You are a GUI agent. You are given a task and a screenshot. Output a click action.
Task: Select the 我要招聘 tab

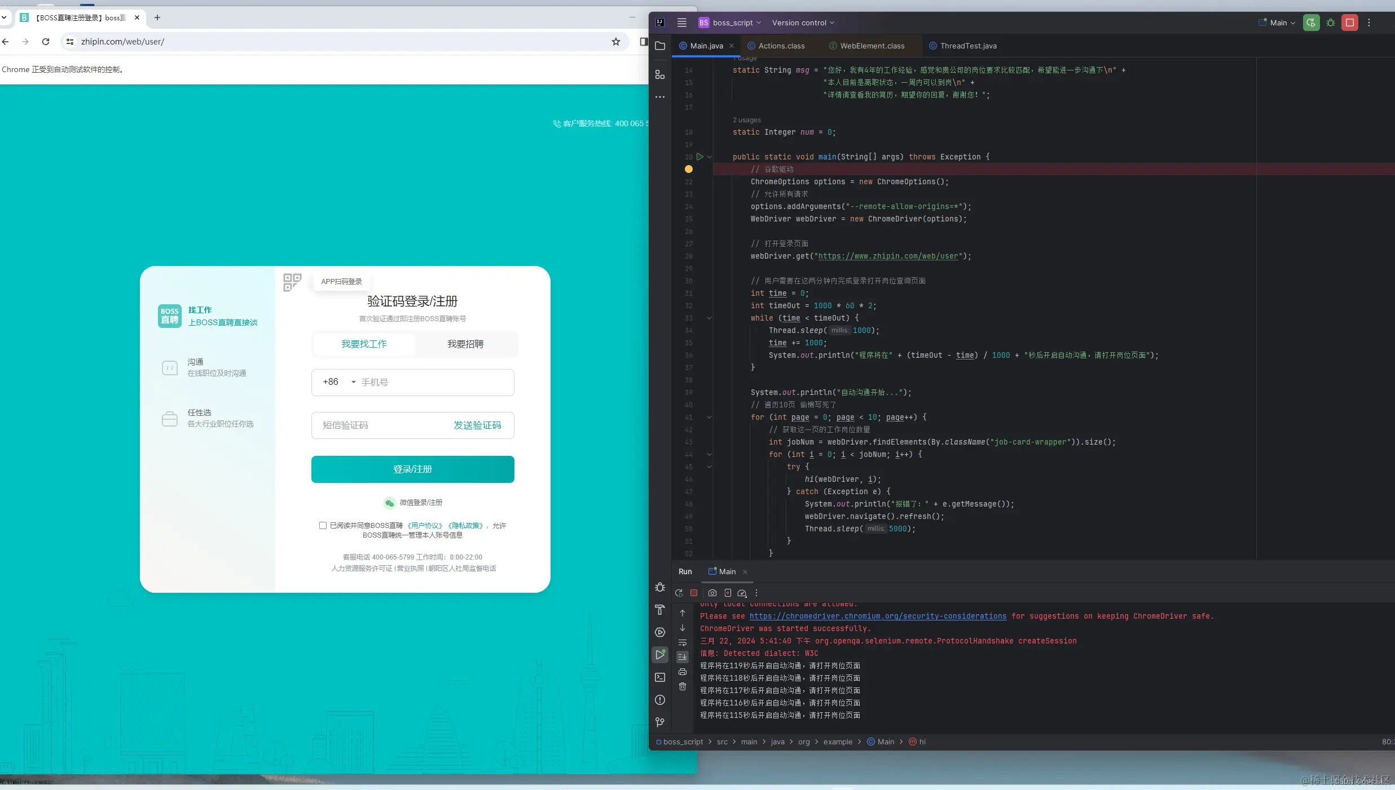coord(465,344)
